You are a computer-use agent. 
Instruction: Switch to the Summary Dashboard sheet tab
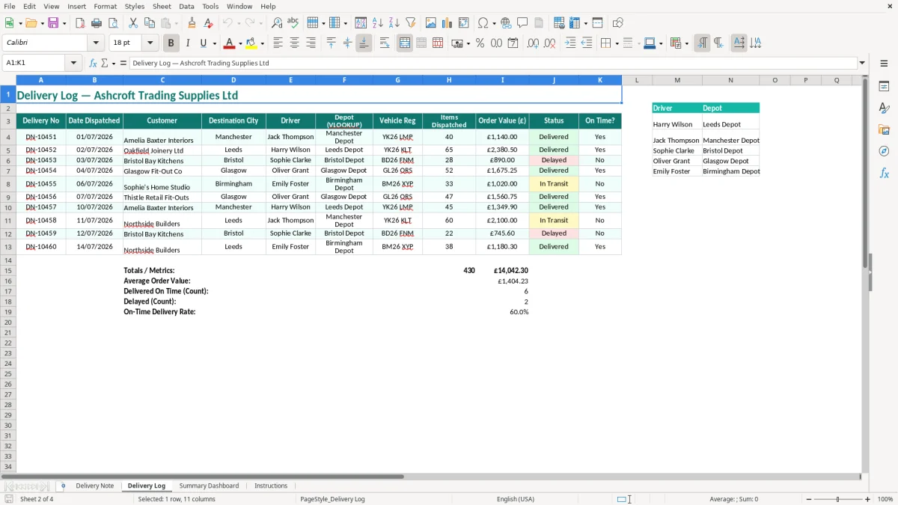point(209,486)
